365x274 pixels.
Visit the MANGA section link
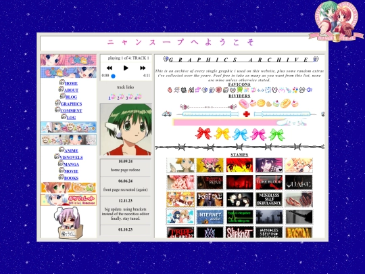(71, 164)
